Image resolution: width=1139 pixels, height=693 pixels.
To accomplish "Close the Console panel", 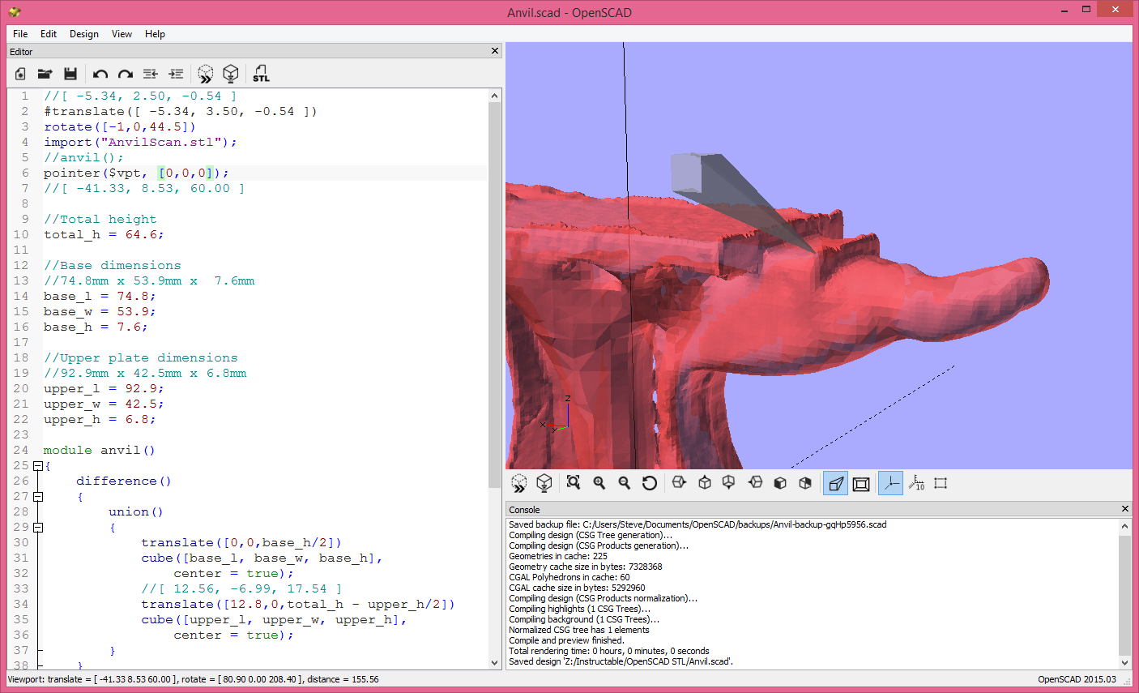I will coord(1125,509).
